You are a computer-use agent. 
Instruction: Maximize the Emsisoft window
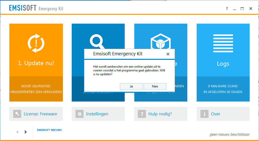coord(242,9)
